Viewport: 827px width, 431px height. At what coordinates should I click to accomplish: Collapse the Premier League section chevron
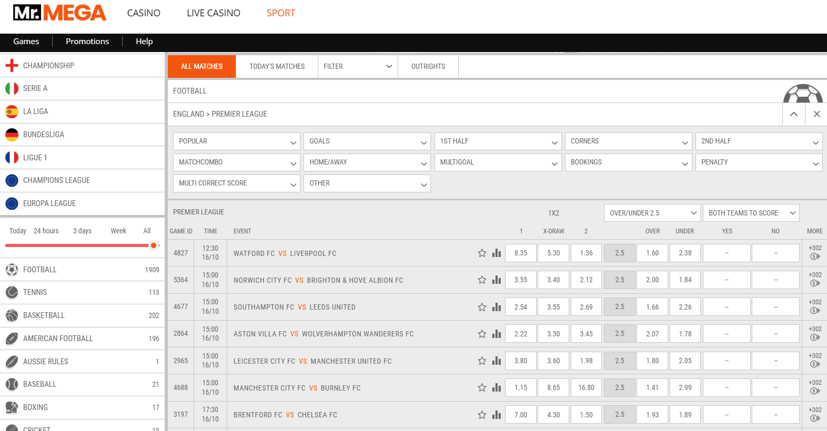point(794,114)
